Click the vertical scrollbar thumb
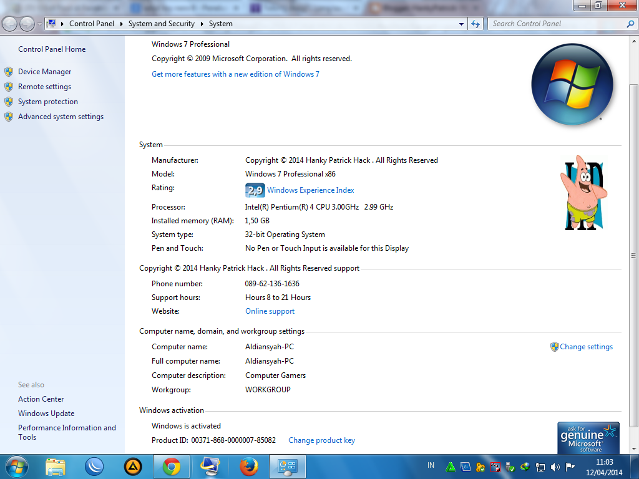639x479 pixels. pyautogui.click(x=633, y=255)
